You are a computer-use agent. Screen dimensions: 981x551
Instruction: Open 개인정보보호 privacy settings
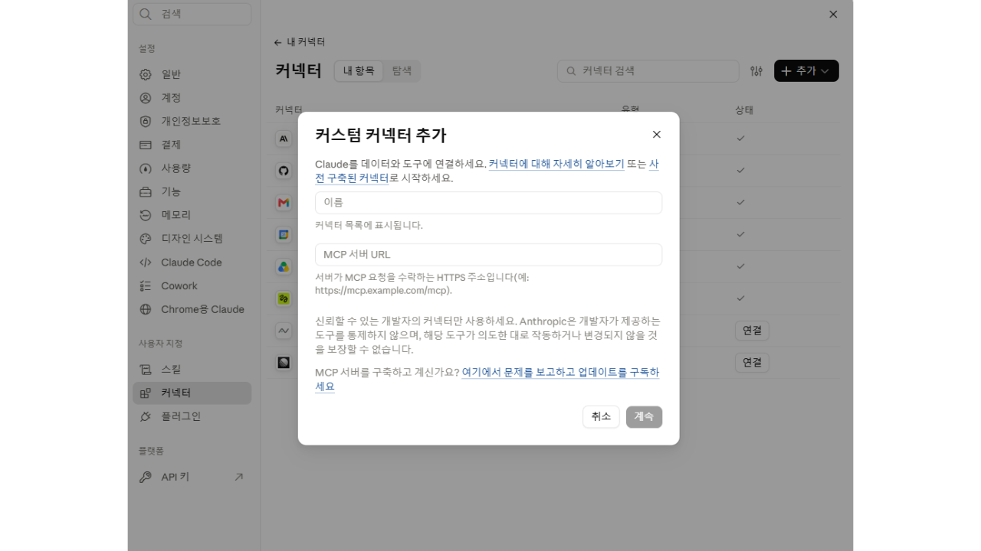pos(192,121)
